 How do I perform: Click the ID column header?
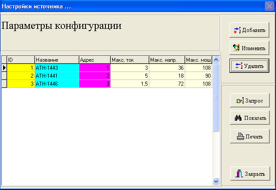click(21, 60)
